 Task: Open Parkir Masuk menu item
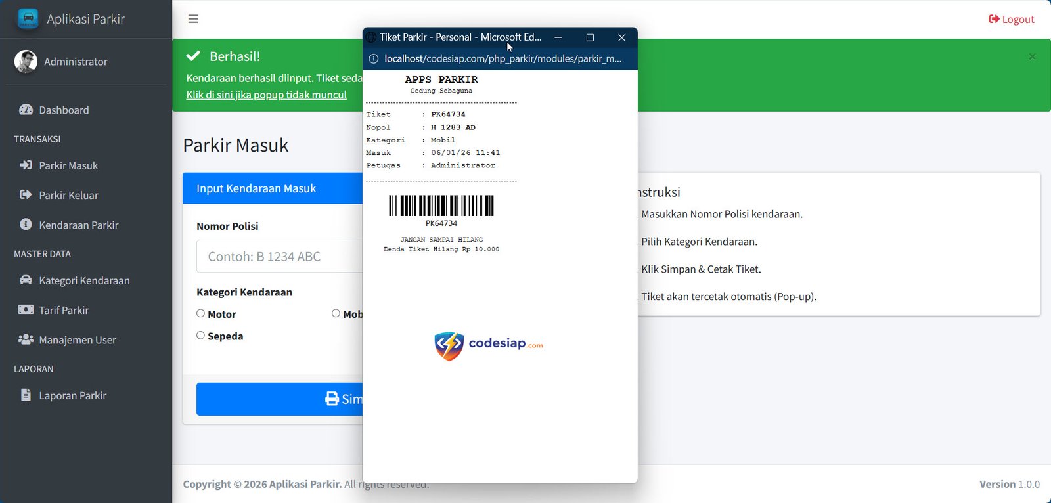[x=86, y=165]
